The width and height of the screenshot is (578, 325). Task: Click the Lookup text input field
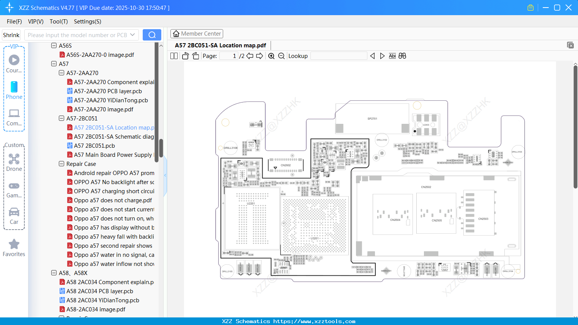tap(339, 56)
